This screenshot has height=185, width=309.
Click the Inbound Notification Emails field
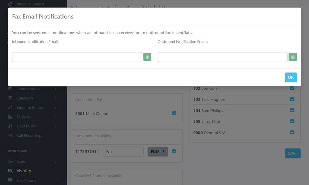[x=77, y=57]
